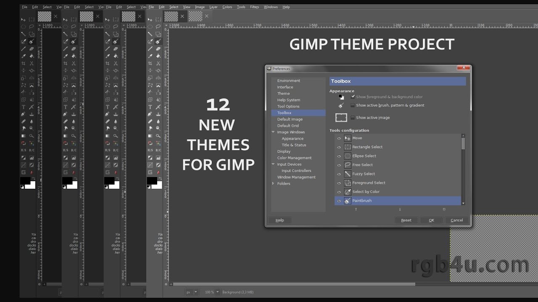The width and height of the screenshot is (538, 302).
Task: Open the Layer menu in main window
Action: click(x=214, y=7)
